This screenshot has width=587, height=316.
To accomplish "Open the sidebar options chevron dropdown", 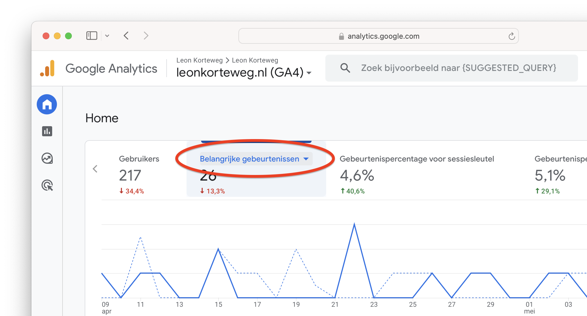I will pyautogui.click(x=107, y=36).
